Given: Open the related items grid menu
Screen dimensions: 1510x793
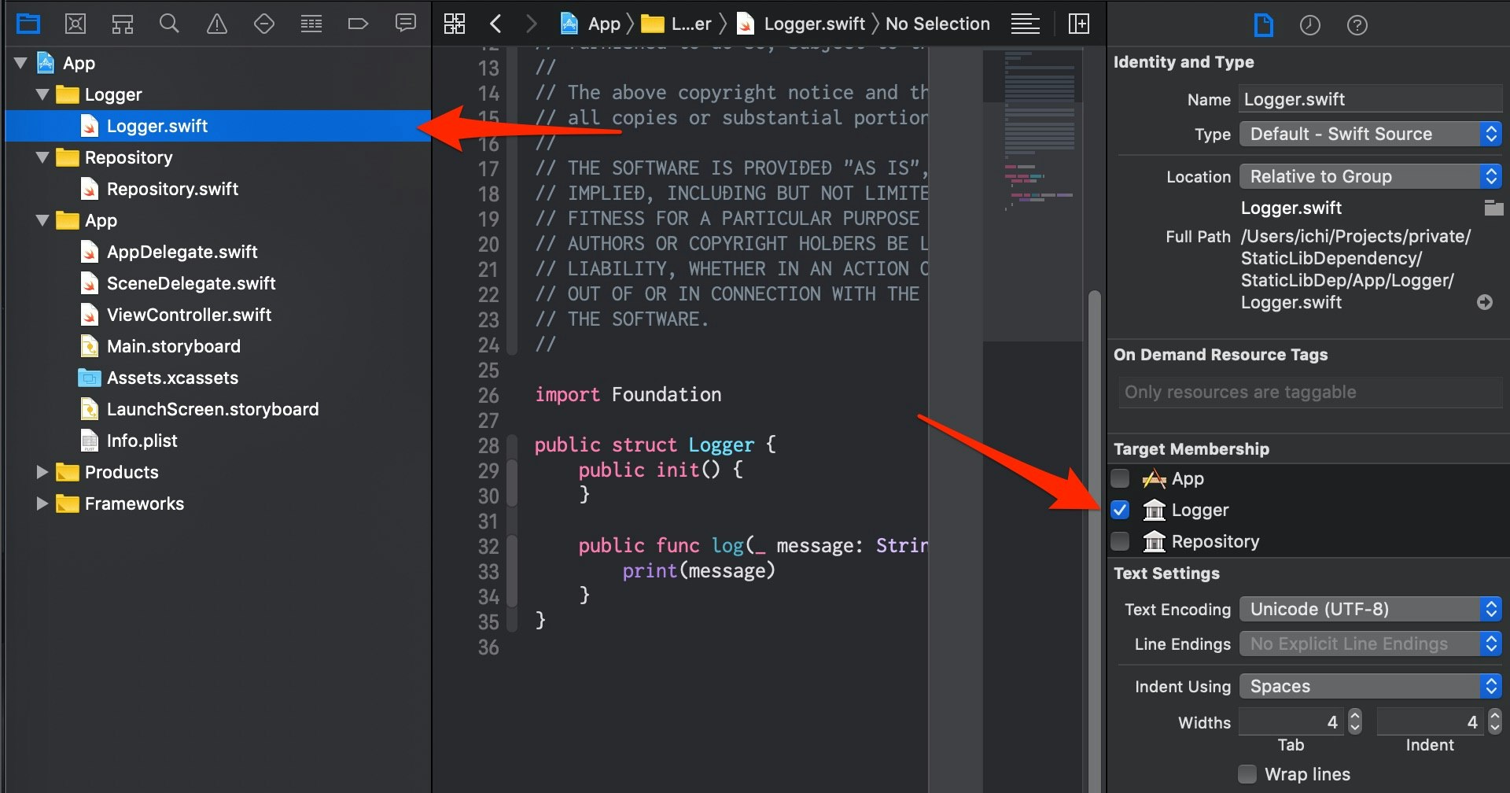Looking at the screenshot, I should [x=455, y=24].
